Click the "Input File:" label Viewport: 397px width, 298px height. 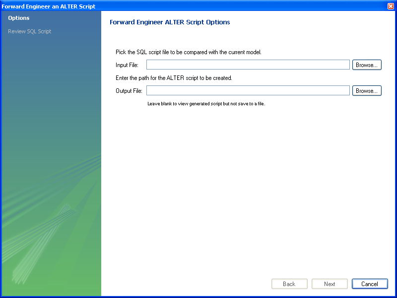pos(127,65)
